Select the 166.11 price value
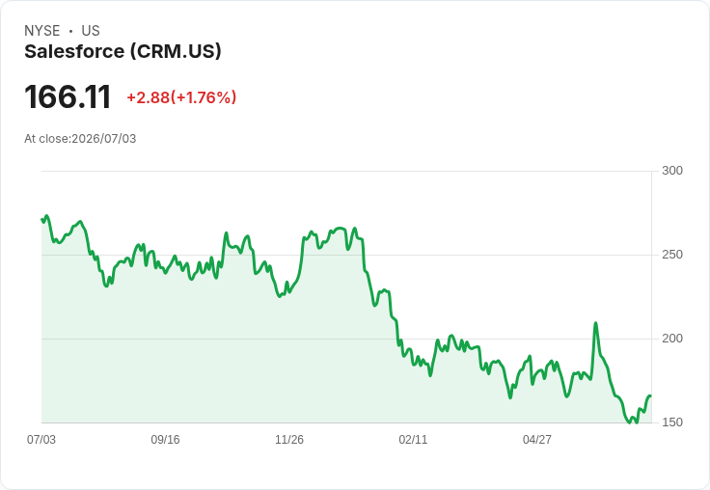Image resolution: width=710 pixels, height=490 pixels. (68, 96)
